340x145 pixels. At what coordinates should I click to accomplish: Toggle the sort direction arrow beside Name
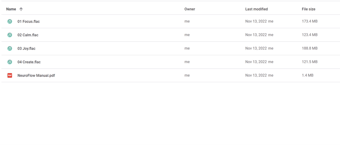click(21, 9)
